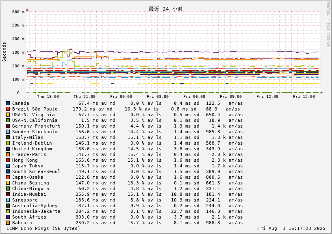
Task: Click the United Kingdom legend color swatch
Action: point(8,149)
